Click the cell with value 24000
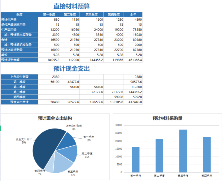Image resolution: width=223 pixels, height=181 pixels. (92, 30)
